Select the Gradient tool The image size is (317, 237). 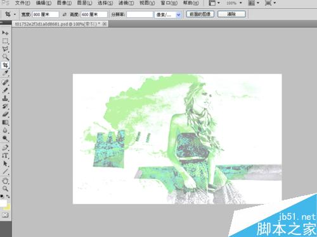pyautogui.click(x=5, y=123)
